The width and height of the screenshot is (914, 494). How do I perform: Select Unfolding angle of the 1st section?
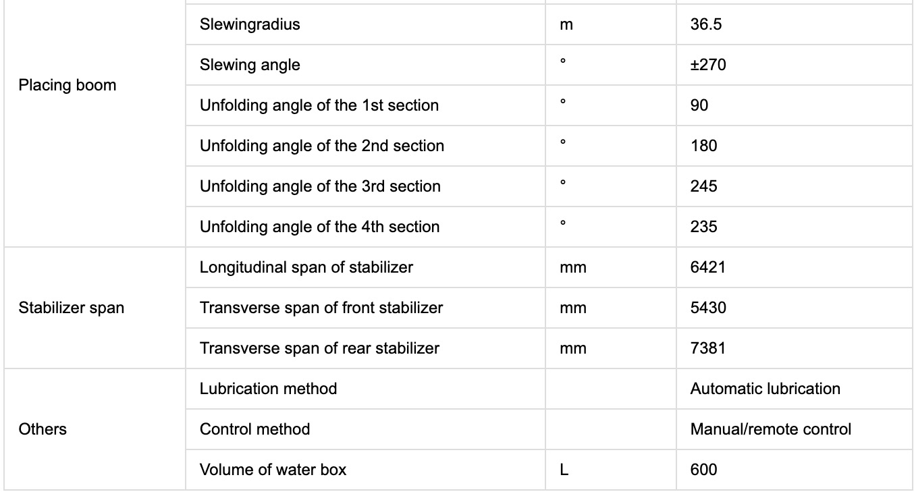pos(319,106)
